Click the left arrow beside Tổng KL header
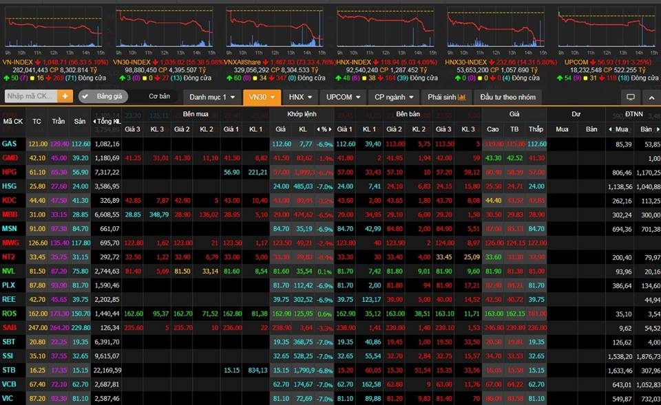Viewport: 661px width, 405px height. pos(94,121)
